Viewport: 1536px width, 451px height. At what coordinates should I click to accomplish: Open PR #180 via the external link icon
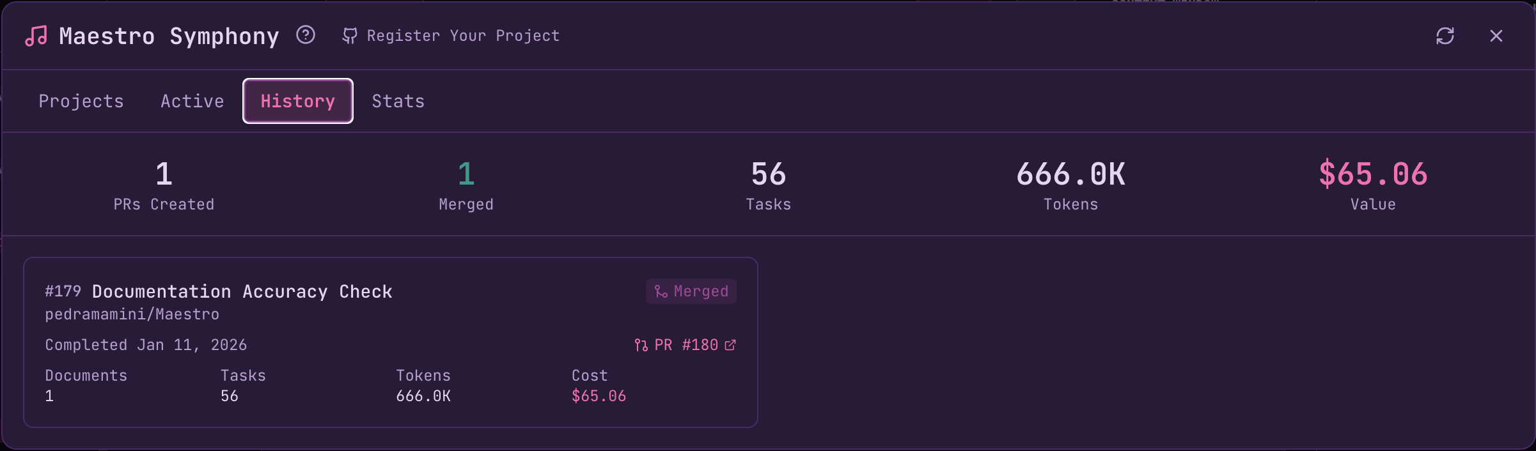pos(731,344)
